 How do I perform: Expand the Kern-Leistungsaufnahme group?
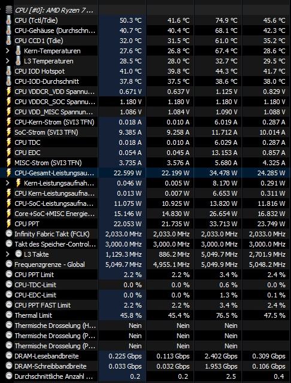tap(7, 183)
